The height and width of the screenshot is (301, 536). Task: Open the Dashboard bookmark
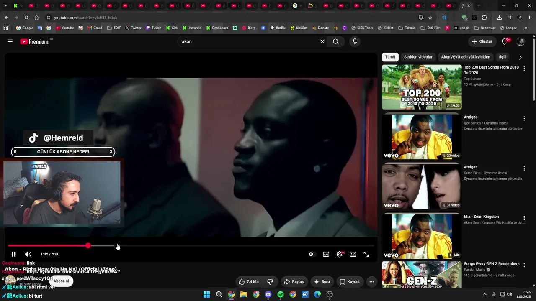coord(217,28)
